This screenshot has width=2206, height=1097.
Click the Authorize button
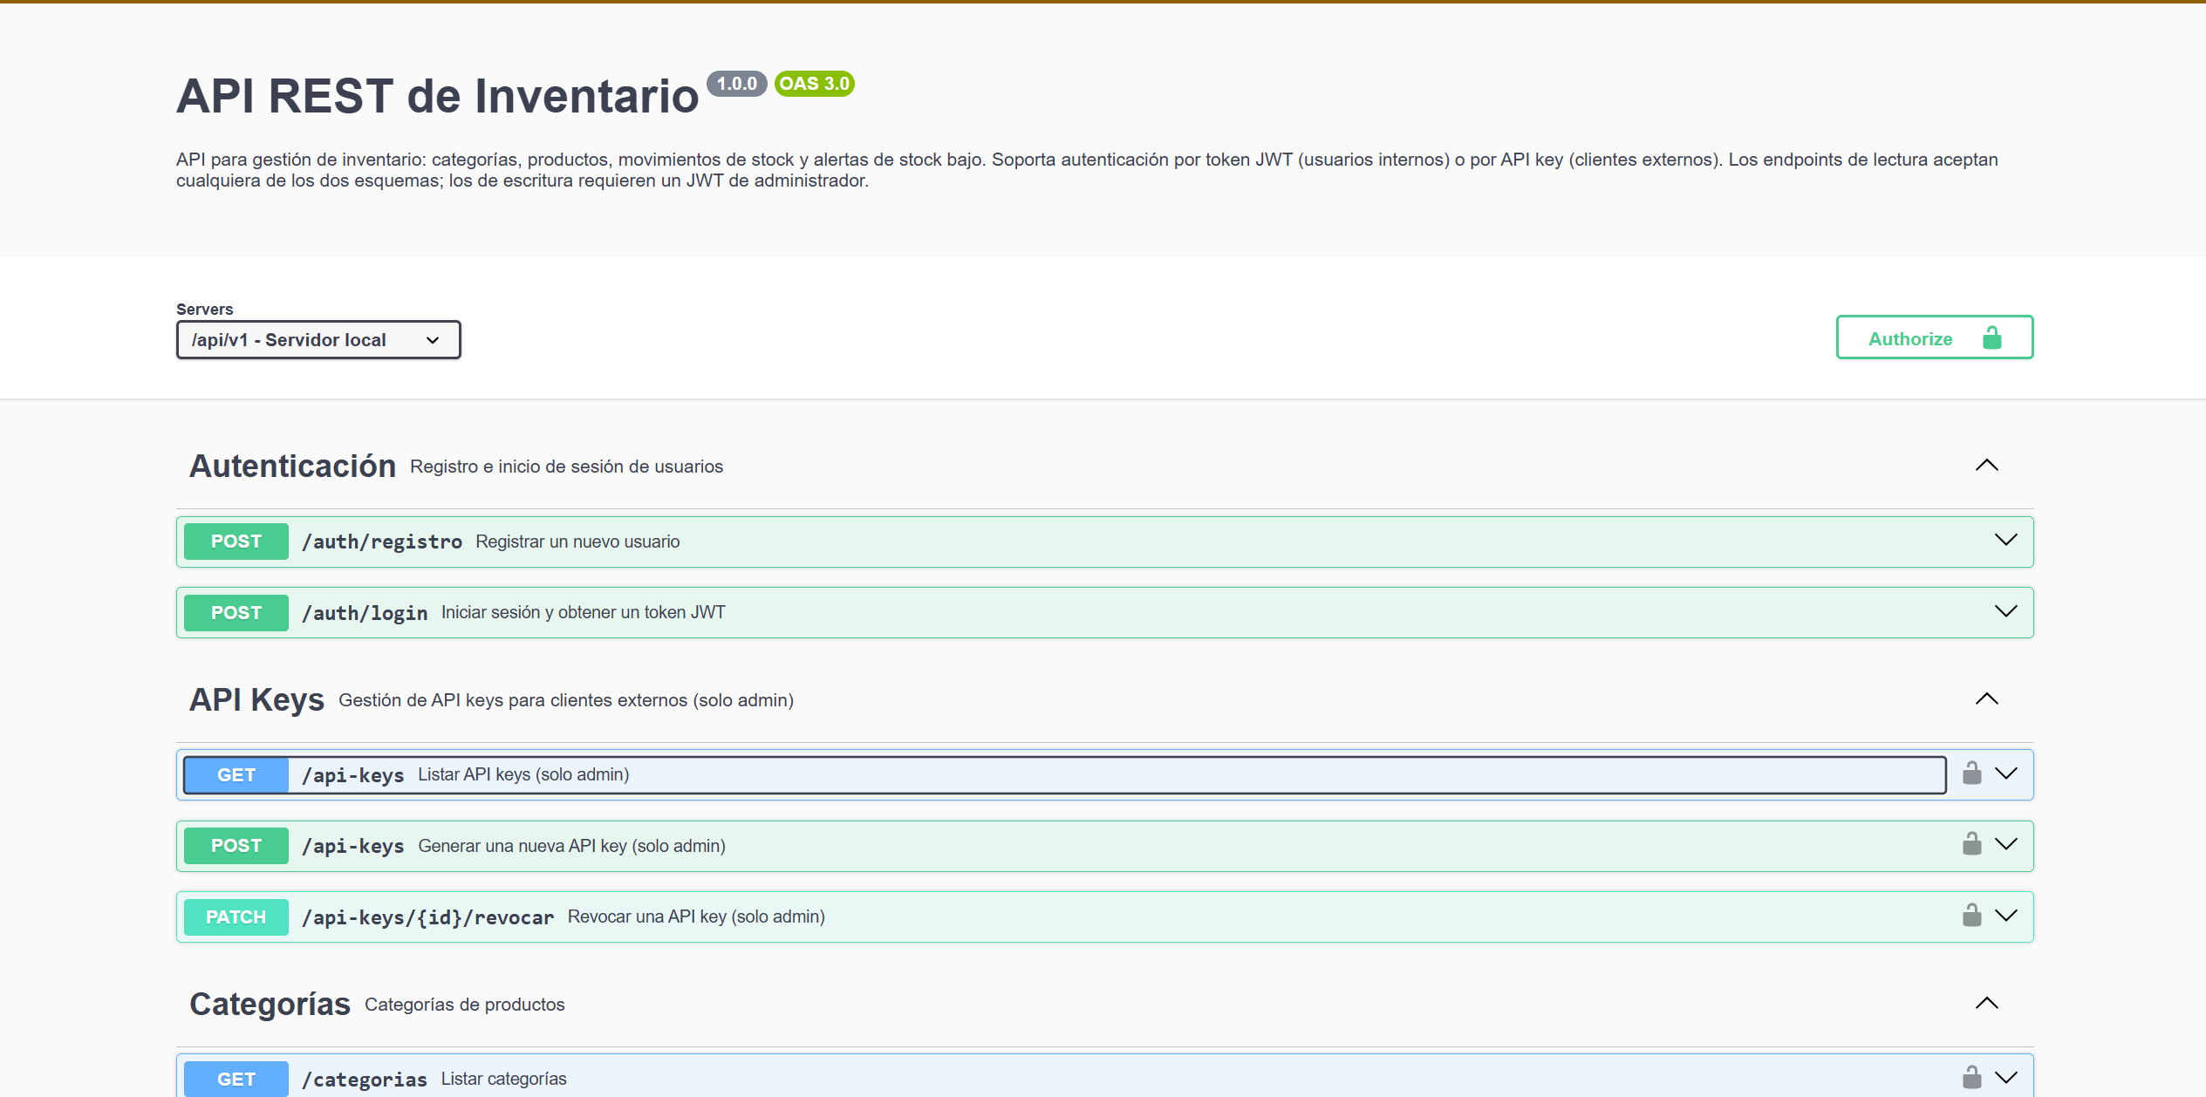click(1934, 337)
